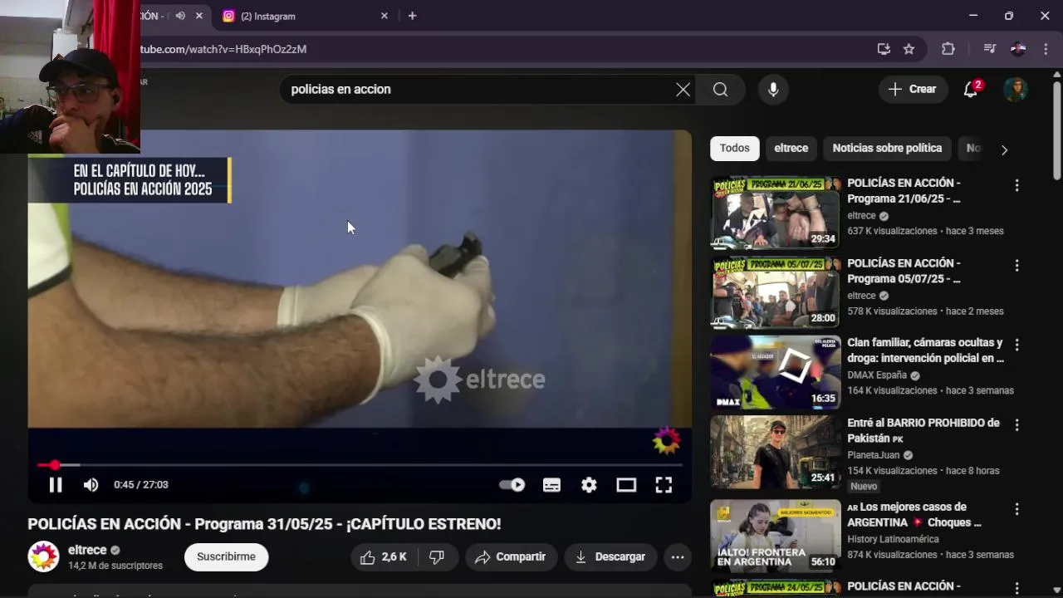The height and width of the screenshot is (598, 1063).
Task: Open the Crear menu button
Action: point(913,90)
